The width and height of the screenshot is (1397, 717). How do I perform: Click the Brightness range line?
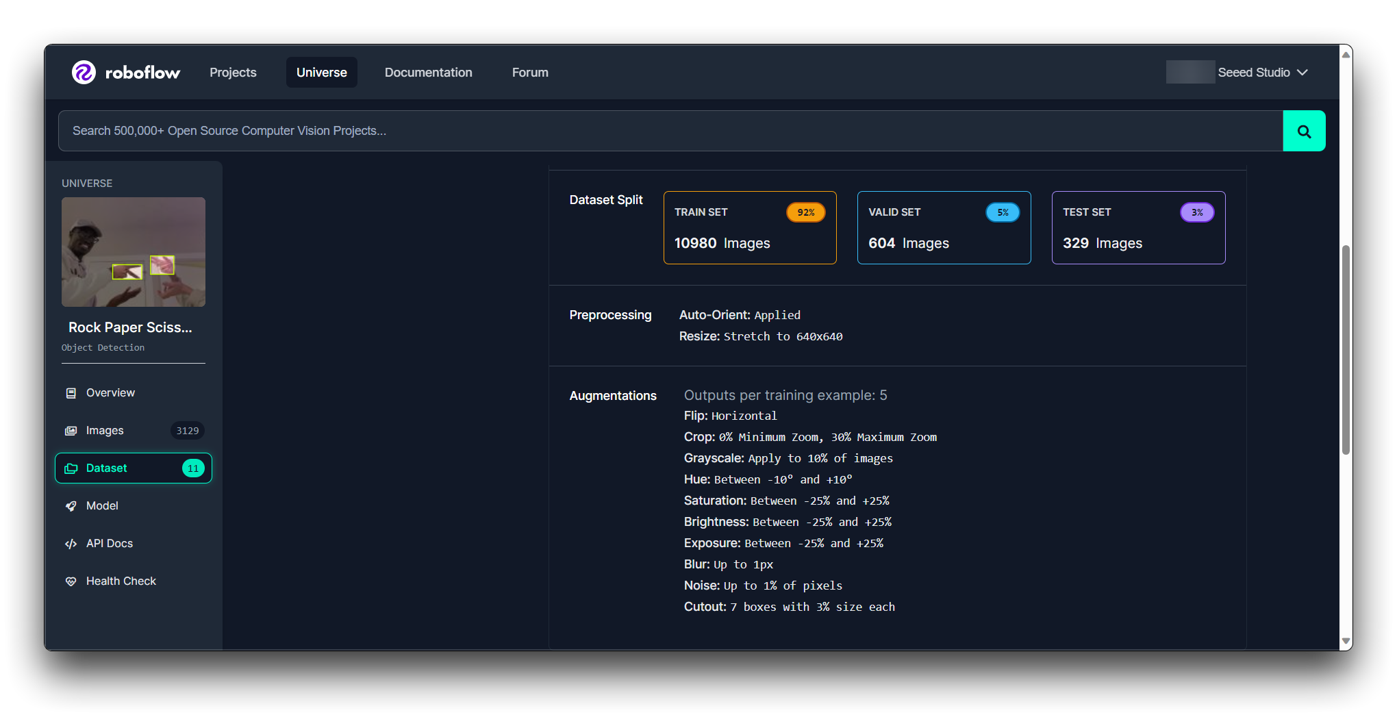click(788, 522)
